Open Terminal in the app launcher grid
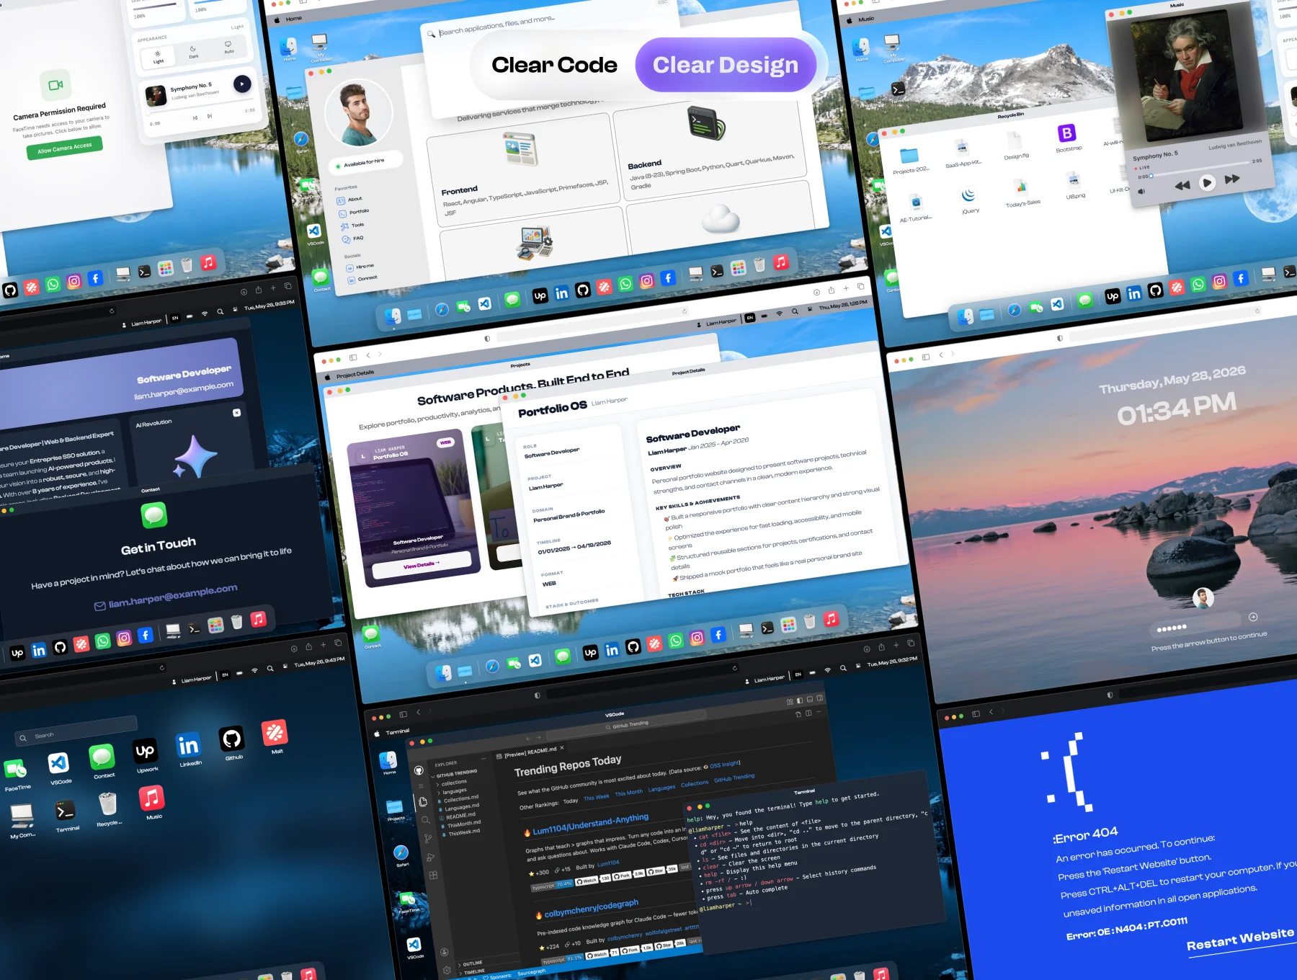Image resolution: width=1297 pixels, height=980 pixels. tap(65, 811)
